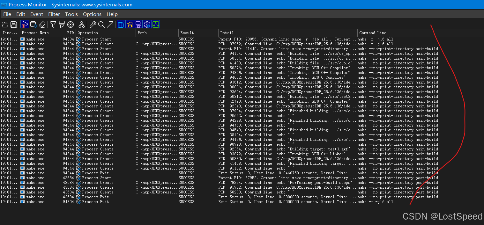
Task: Click the Find magnifier icon
Action: click(x=101, y=25)
